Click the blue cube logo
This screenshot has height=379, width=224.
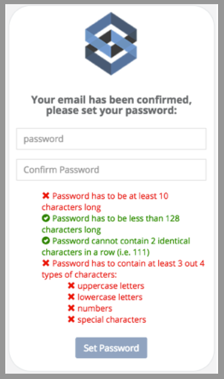pos(111,44)
